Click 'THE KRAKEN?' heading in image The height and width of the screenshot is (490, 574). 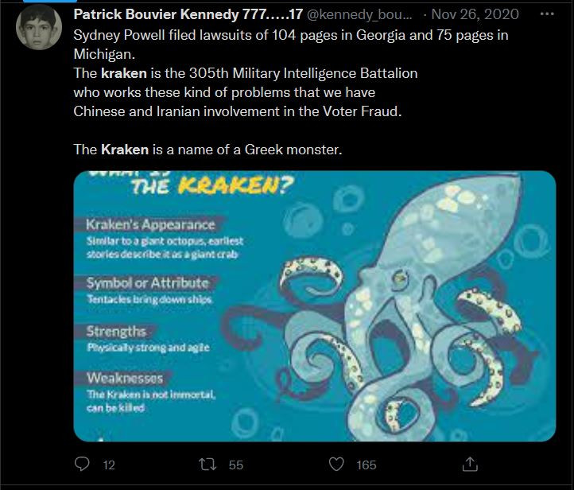click(212, 186)
